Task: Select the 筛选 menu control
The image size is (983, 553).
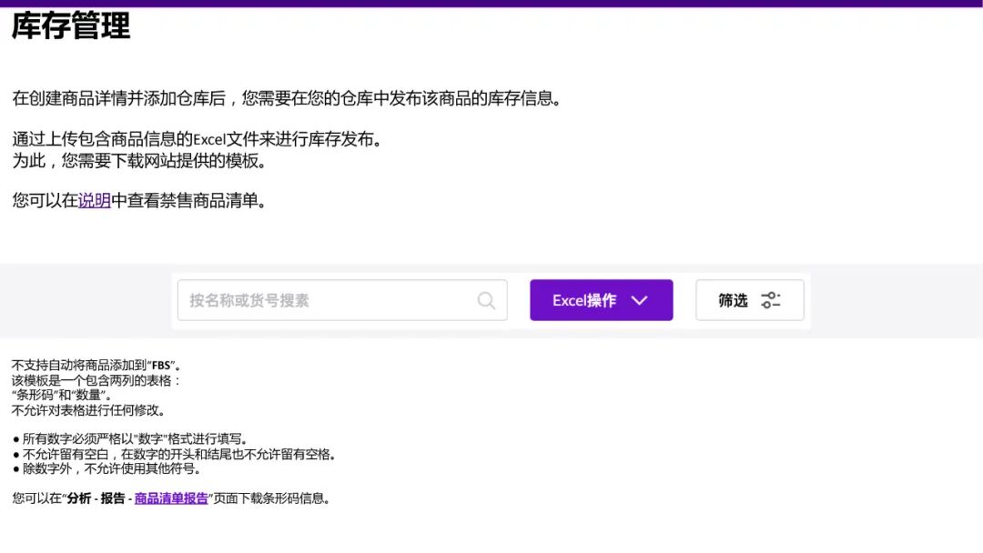Action: 750,299
